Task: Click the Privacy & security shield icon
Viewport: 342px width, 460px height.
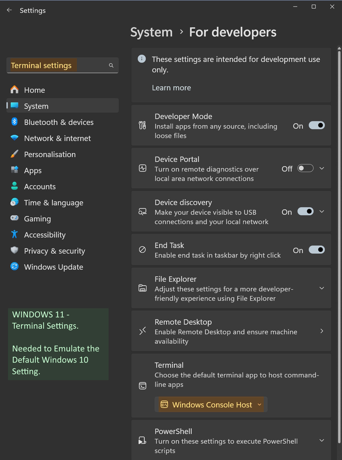Action: point(14,250)
